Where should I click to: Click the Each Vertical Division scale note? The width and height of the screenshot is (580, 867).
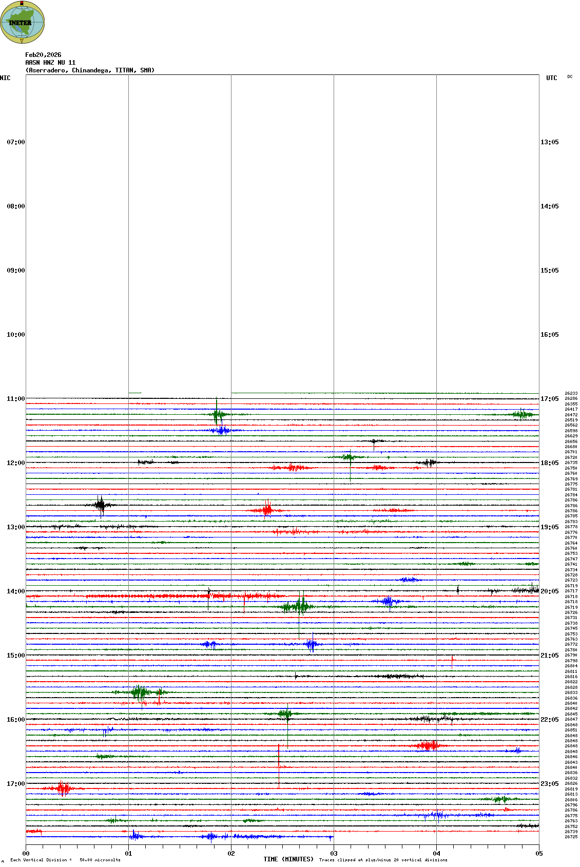[65, 860]
